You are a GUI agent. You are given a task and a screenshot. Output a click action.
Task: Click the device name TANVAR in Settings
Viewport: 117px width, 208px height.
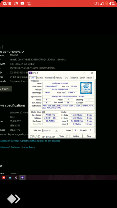[14, 55]
